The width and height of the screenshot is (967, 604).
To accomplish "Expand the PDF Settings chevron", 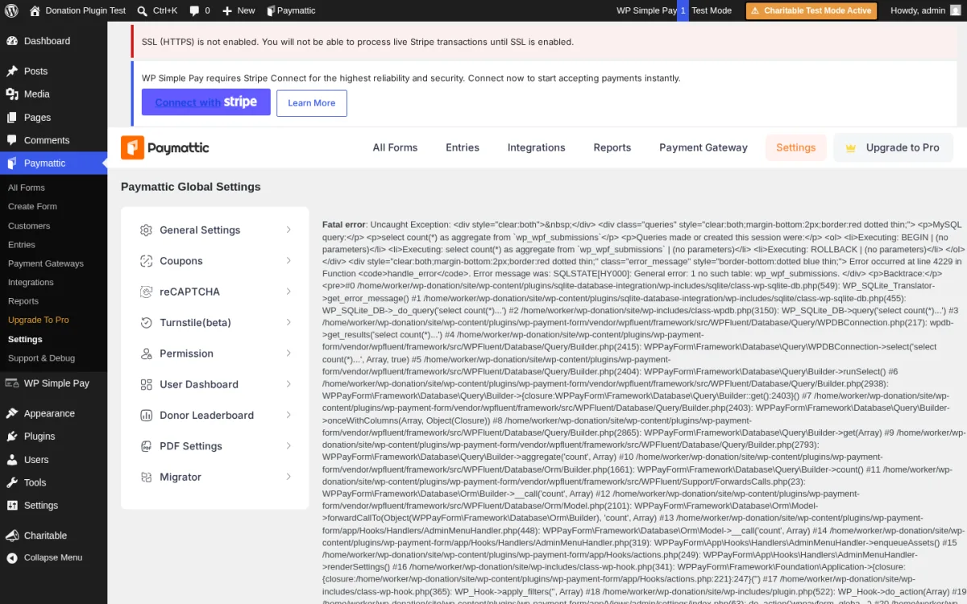I will coord(288,446).
